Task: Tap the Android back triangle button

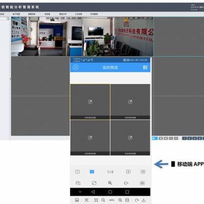Action: [x=93, y=192]
